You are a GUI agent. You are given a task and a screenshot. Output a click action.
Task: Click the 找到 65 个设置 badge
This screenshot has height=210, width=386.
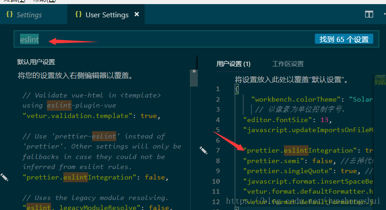344,40
